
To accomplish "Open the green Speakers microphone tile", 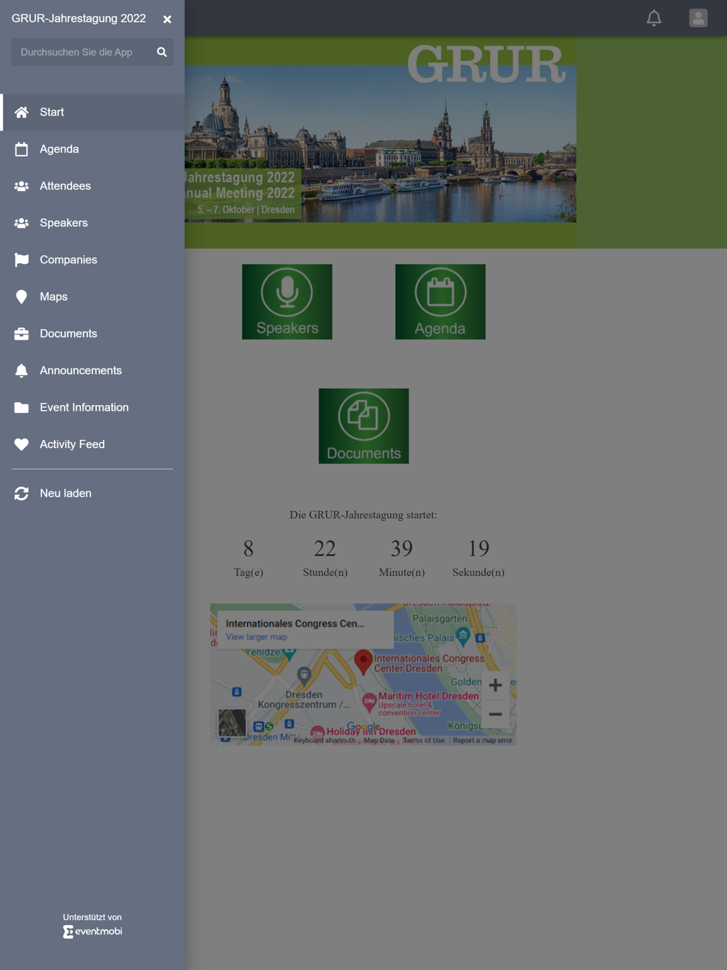I will pos(287,302).
